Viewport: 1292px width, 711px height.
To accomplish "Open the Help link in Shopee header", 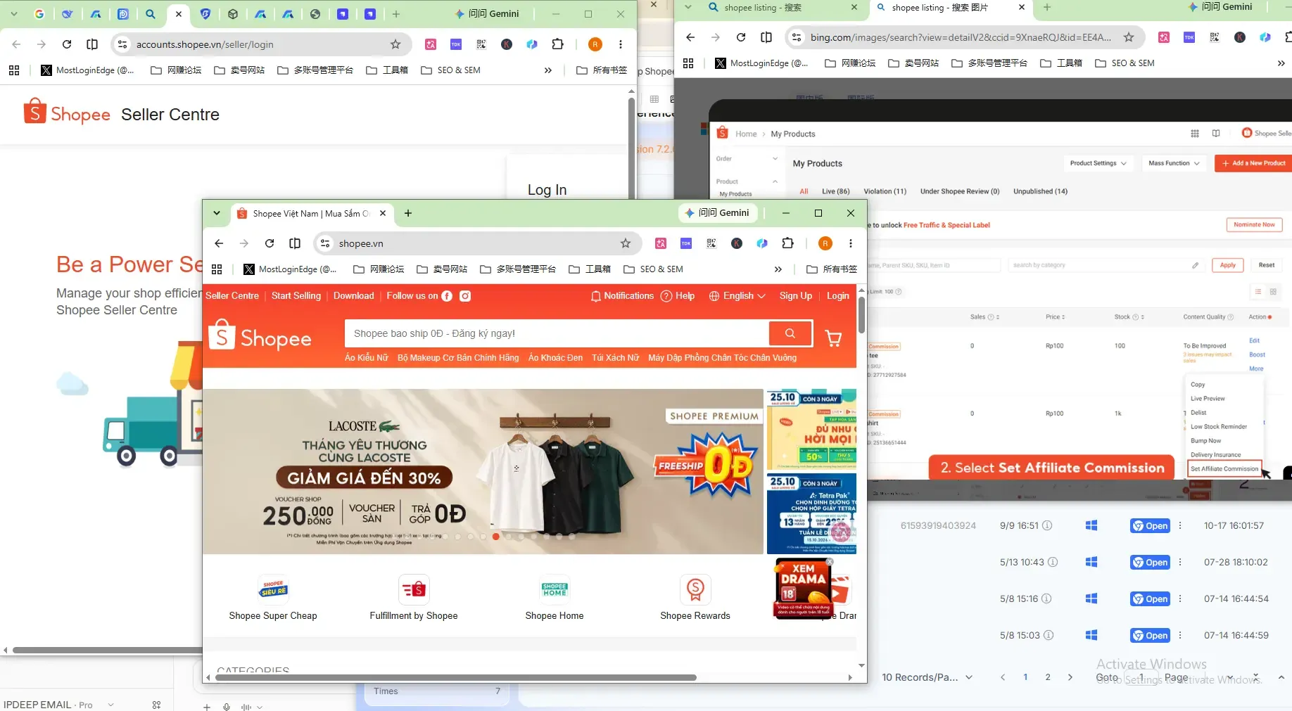I will click(x=678, y=296).
